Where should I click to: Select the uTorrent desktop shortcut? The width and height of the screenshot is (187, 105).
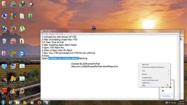tap(22, 29)
